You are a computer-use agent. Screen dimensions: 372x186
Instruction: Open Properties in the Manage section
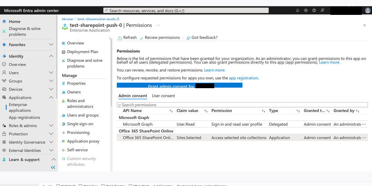click(x=76, y=83)
